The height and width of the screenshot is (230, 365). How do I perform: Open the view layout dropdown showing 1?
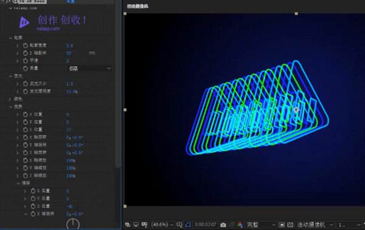[x=349, y=225]
